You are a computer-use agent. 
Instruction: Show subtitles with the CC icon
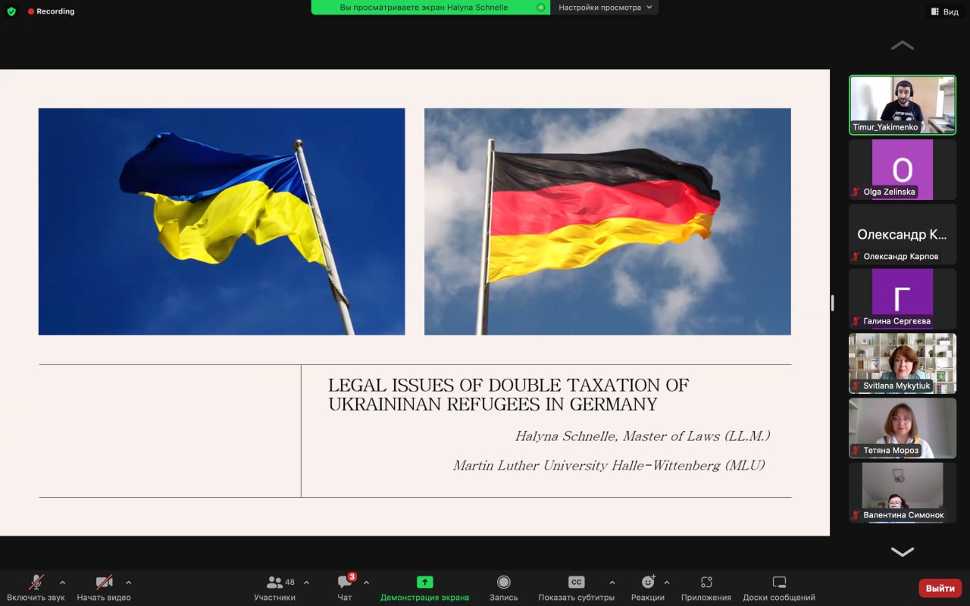coord(576,583)
